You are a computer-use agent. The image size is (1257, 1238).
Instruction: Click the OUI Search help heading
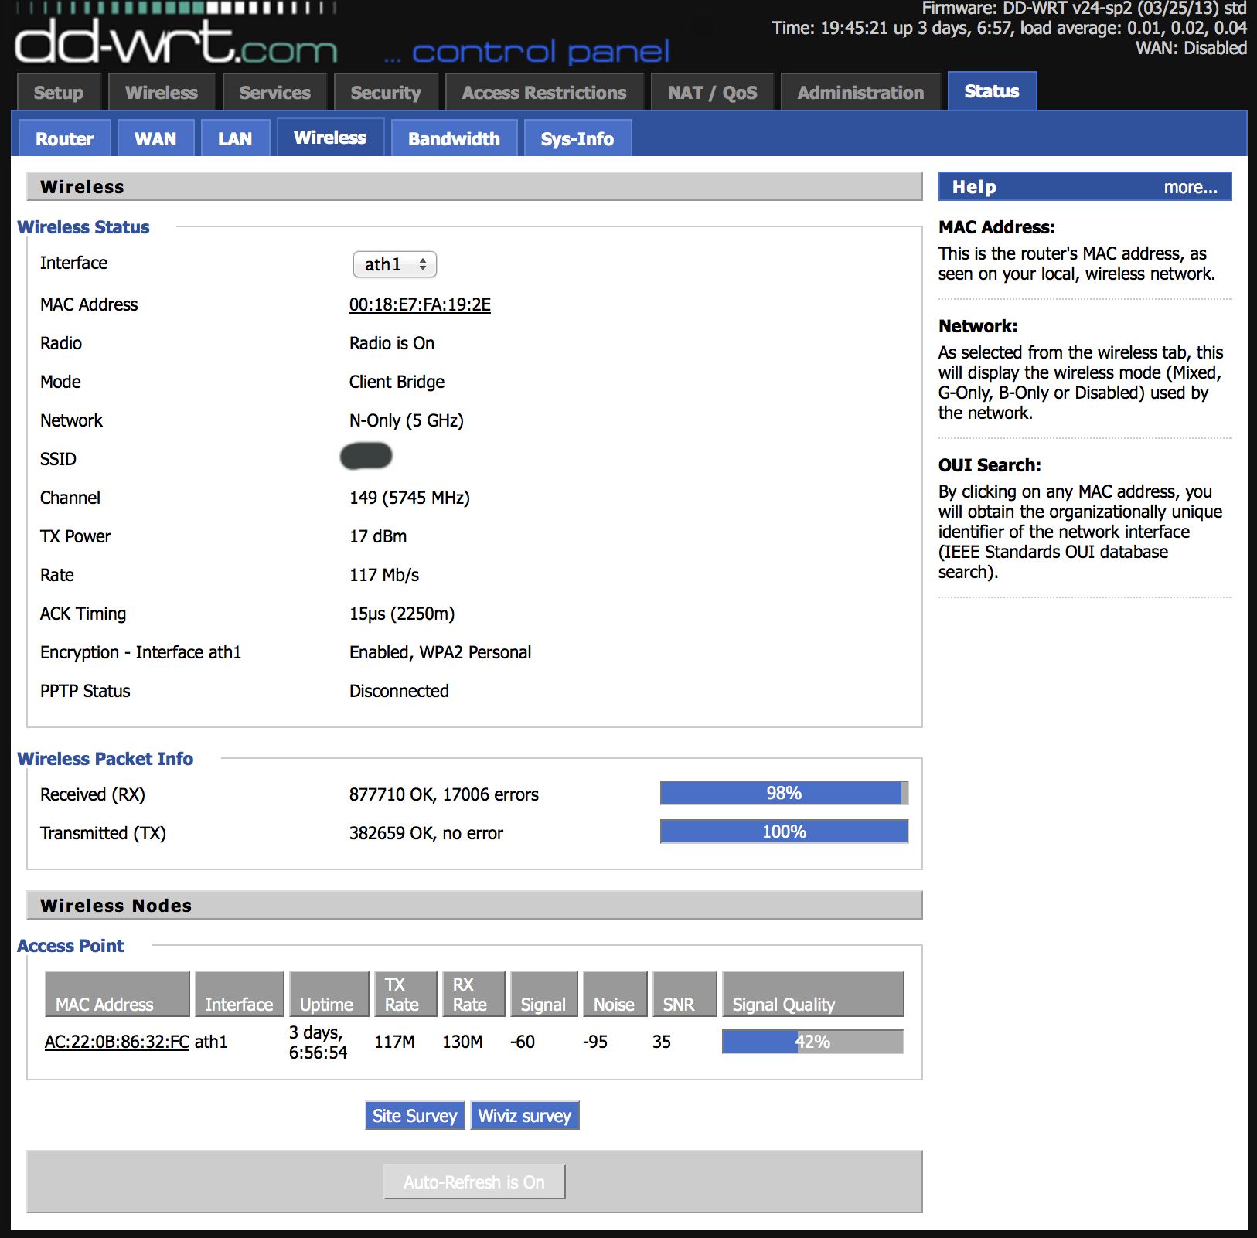[x=990, y=465]
